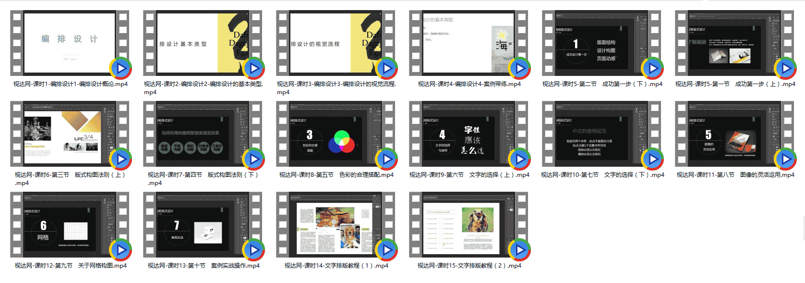This screenshot has width=805, height=283.
Task: Click the play badge on 课时3 编排设计的视觉流程 video
Action: point(386,68)
